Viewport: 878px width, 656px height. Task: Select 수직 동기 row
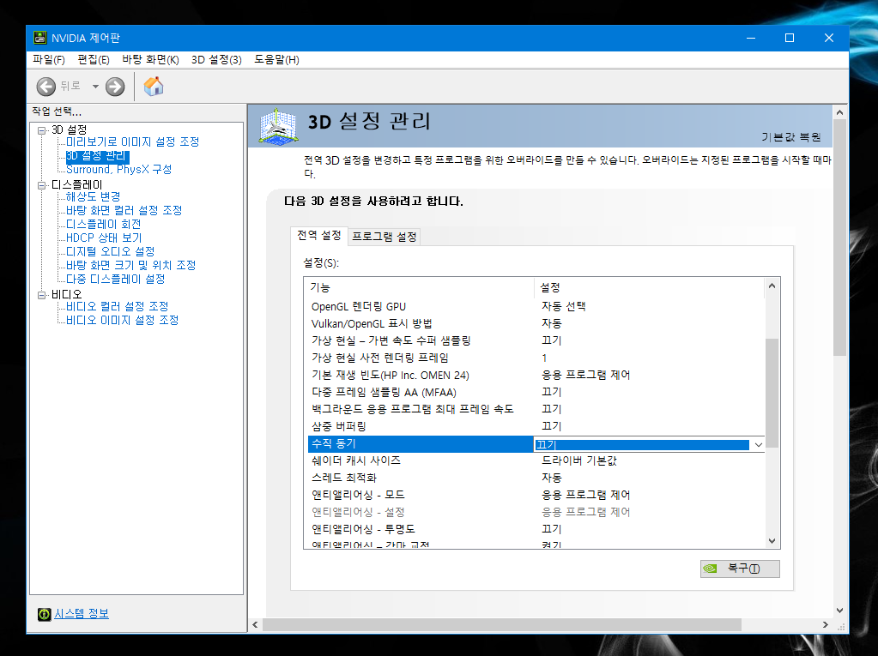[x=536, y=444]
